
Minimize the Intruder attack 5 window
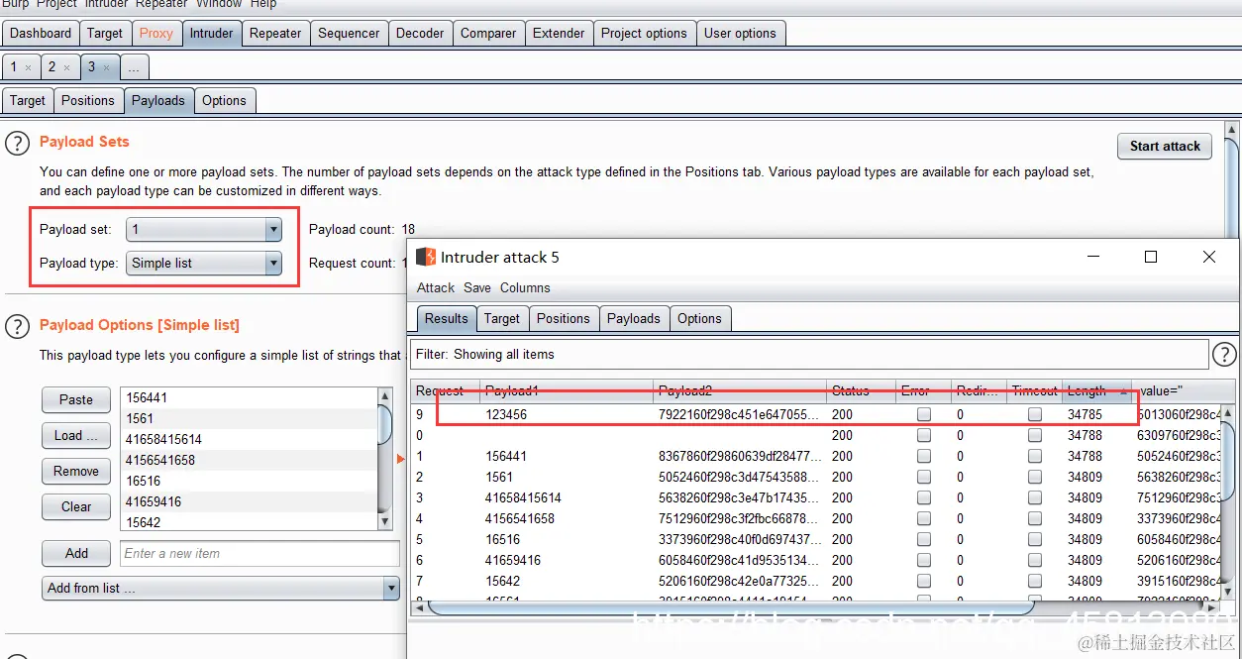point(1093,257)
